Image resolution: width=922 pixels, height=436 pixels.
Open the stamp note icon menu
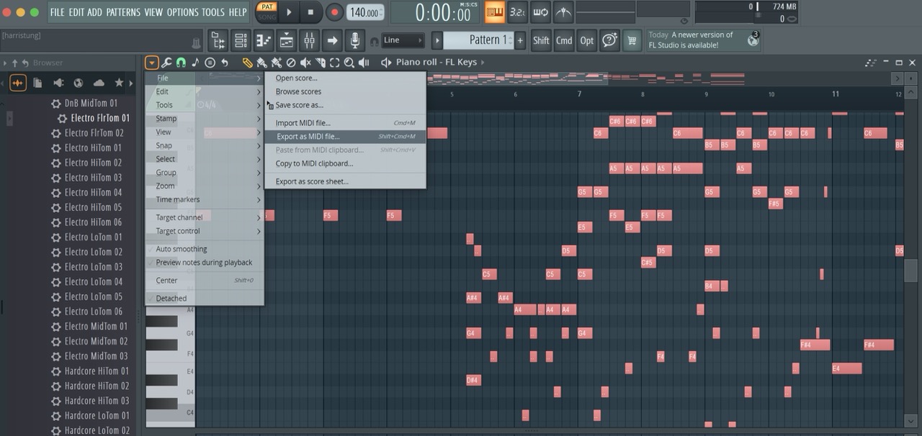click(195, 63)
